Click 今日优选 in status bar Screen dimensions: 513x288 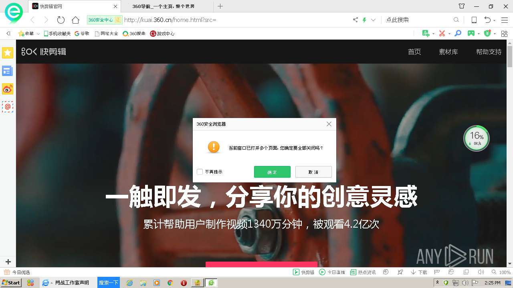17,272
